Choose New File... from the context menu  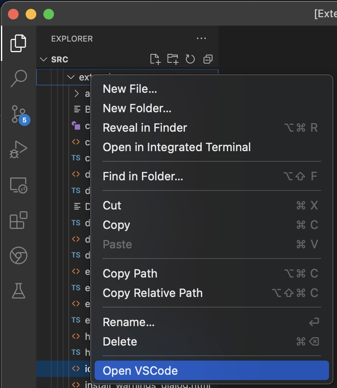click(x=212, y=89)
